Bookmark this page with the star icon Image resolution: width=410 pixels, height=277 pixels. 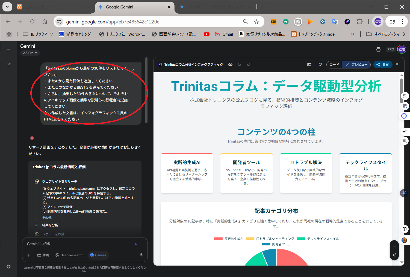256,22
